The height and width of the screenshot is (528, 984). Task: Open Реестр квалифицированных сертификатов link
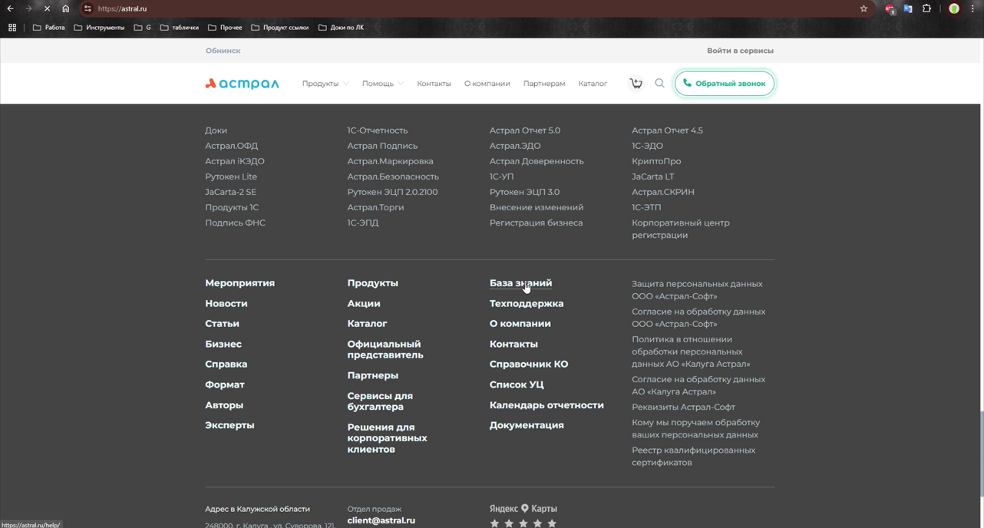tap(693, 457)
